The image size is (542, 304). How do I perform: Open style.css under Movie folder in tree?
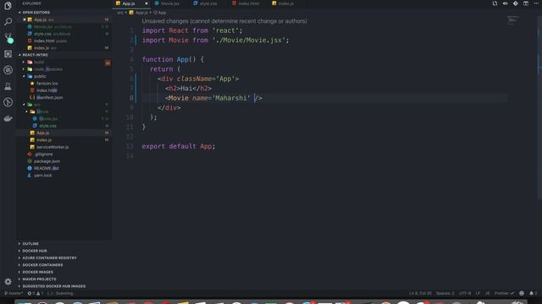pos(47,126)
